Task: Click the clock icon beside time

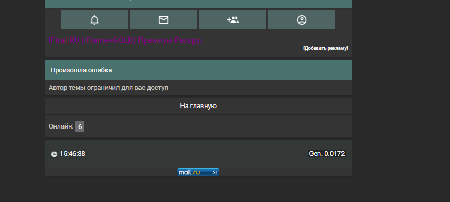Action: pos(54,154)
